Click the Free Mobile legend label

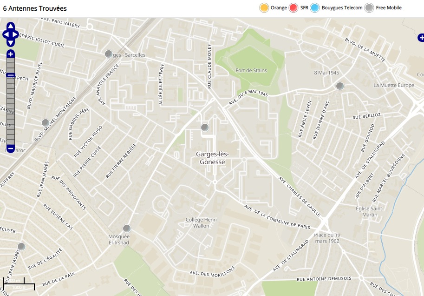389,8
